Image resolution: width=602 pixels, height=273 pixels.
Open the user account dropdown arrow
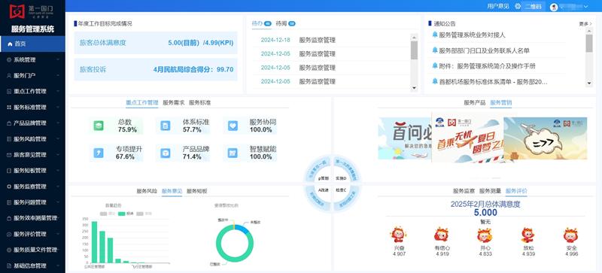pyautogui.click(x=585, y=7)
